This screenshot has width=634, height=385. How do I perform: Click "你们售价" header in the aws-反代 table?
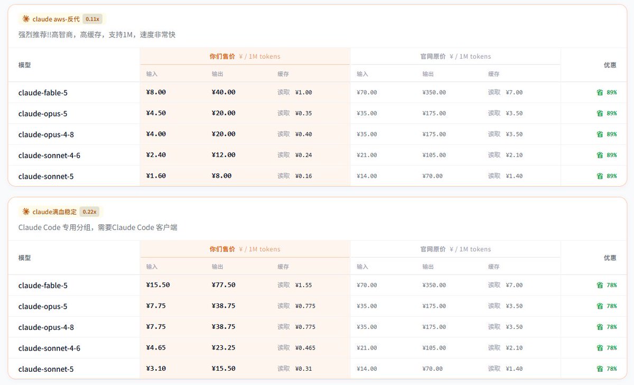(222, 57)
